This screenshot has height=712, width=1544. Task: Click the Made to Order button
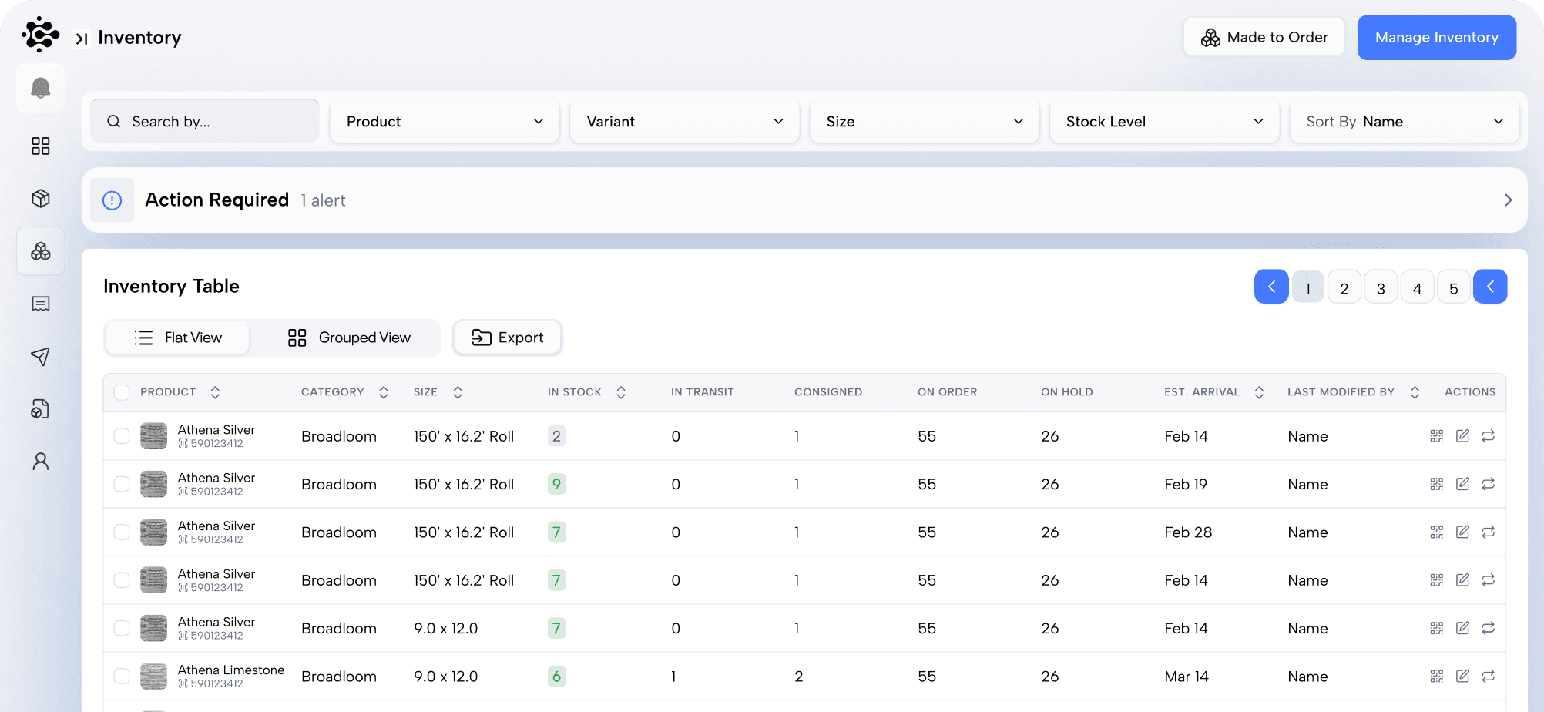pos(1264,37)
